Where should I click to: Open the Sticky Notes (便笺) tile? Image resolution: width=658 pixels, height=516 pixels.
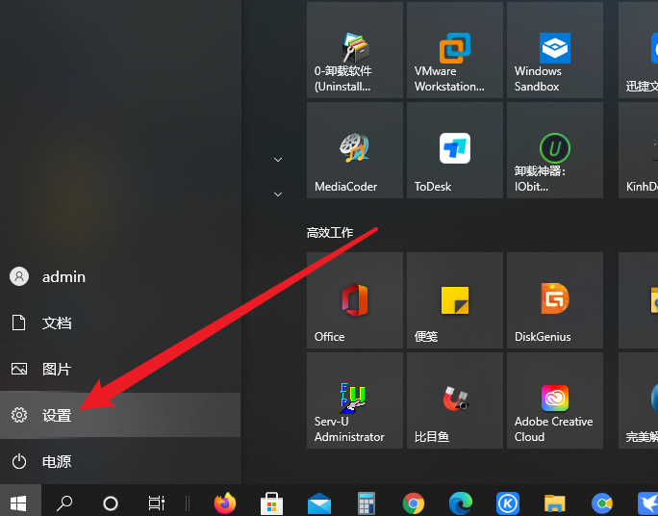[454, 300]
